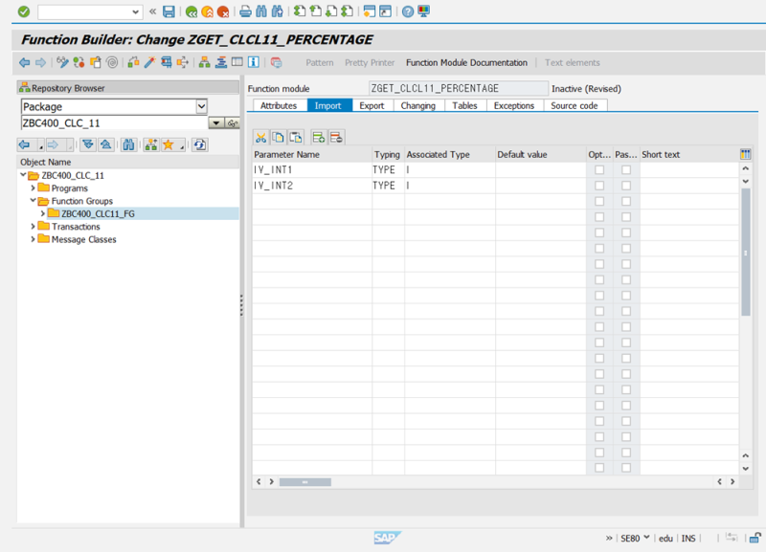The width and height of the screenshot is (766, 552).
Task: Click the green Enter checkmark icon
Action: pos(23,11)
